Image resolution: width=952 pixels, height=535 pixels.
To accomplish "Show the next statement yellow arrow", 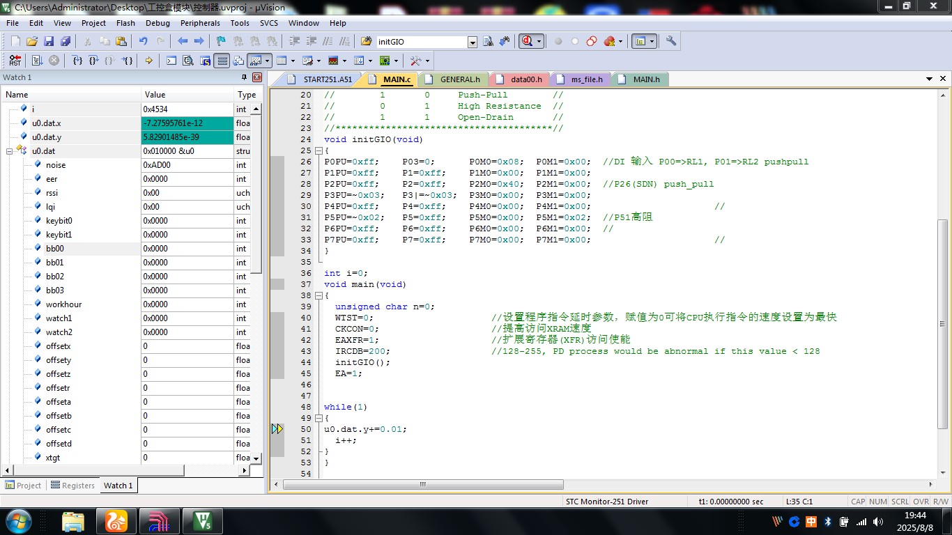I will click(x=148, y=61).
